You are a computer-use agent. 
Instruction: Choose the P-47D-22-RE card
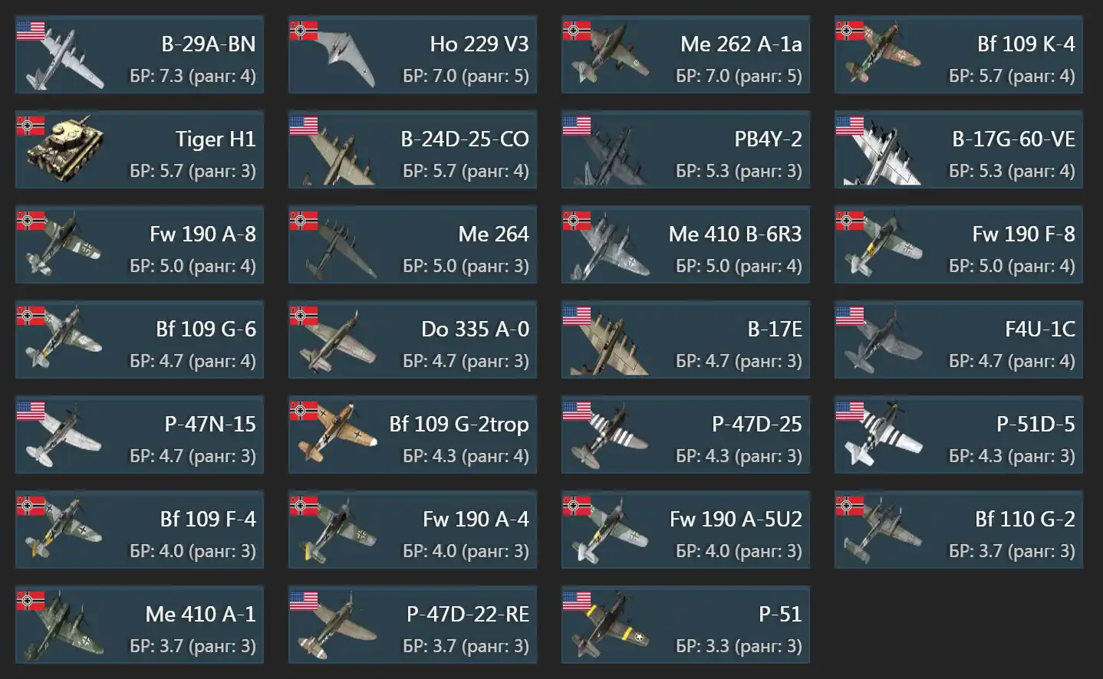413,625
